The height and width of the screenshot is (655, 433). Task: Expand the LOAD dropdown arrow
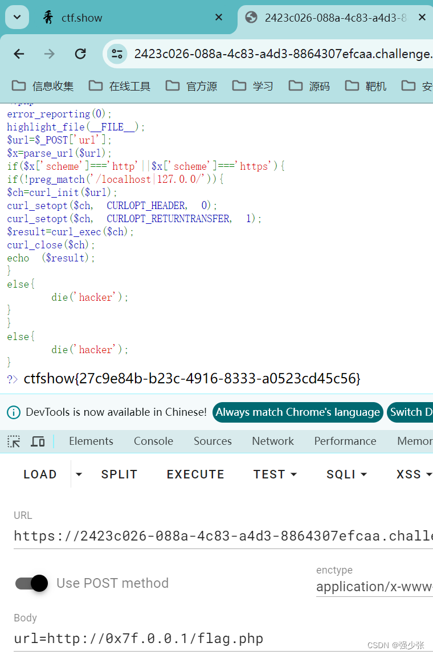[79, 474]
